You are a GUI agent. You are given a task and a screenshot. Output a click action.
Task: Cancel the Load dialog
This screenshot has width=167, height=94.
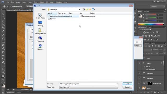(x=127, y=87)
